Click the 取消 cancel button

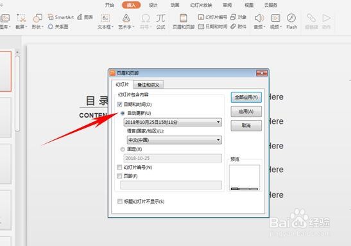[246, 125]
